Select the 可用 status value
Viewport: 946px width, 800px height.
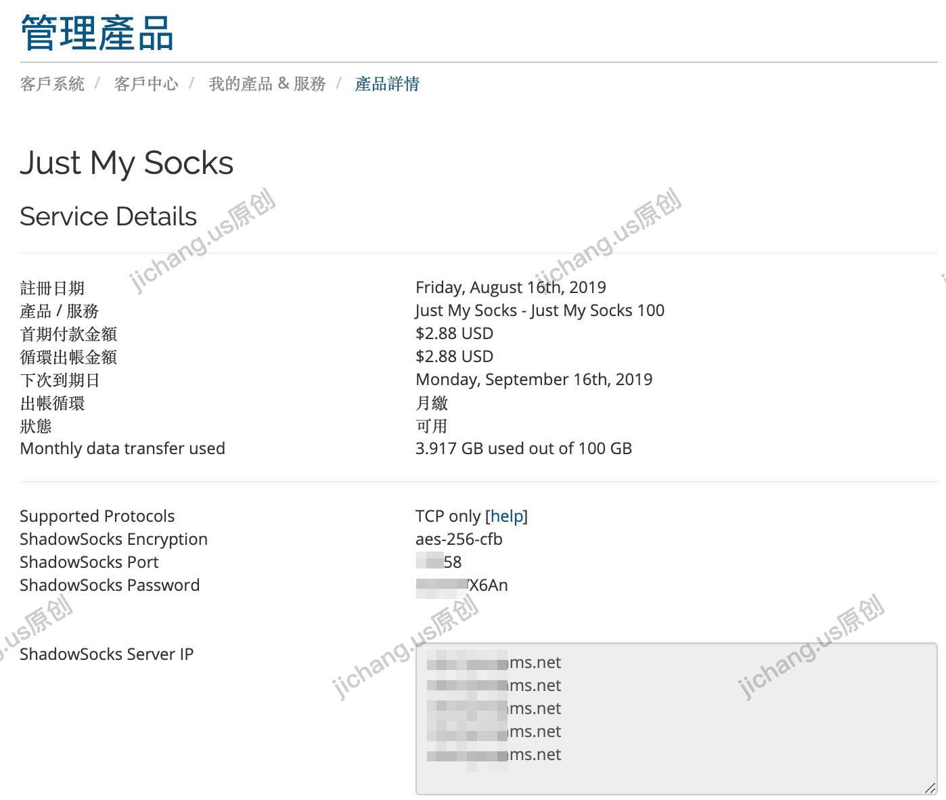432,426
